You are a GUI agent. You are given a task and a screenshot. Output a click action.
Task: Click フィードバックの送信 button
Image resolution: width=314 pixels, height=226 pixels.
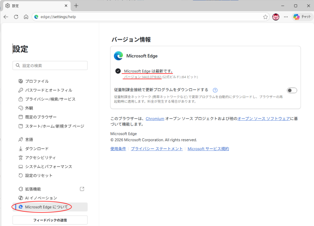[50, 220]
